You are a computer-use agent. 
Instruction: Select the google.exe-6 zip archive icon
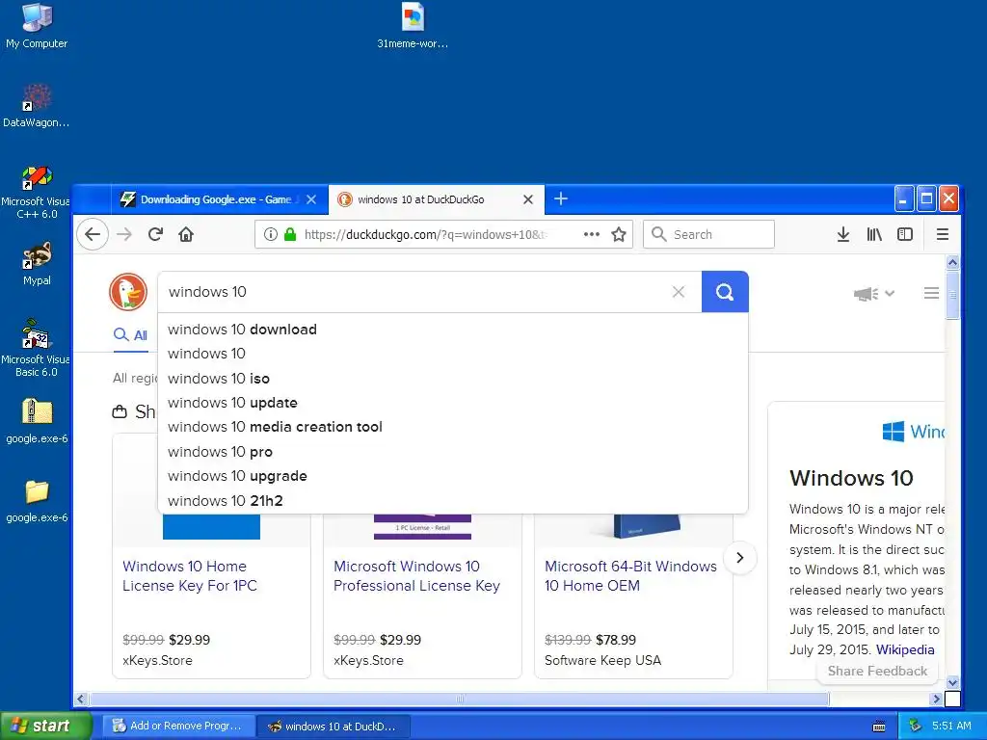point(37,421)
